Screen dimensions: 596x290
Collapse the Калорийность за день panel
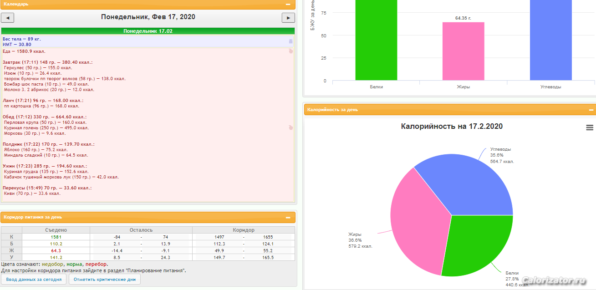pos(591,110)
